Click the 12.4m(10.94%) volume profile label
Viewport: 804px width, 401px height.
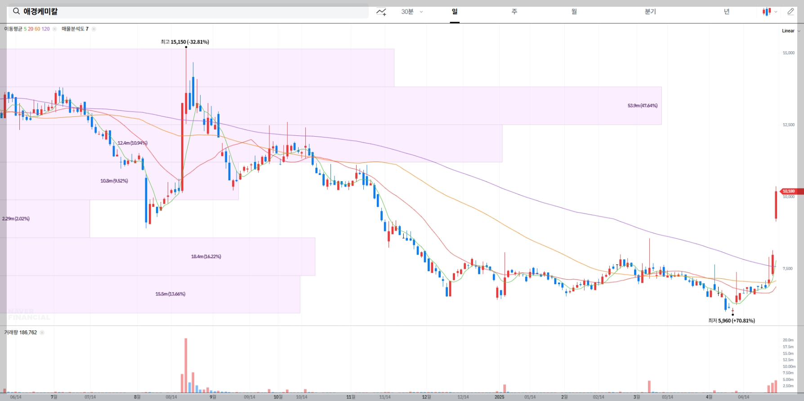[x=133, y=143]
